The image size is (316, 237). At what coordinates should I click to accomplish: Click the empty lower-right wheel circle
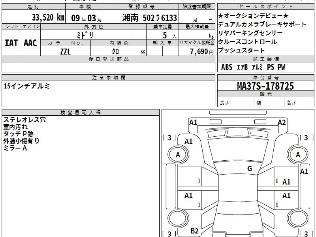click(x=298, y=219)
